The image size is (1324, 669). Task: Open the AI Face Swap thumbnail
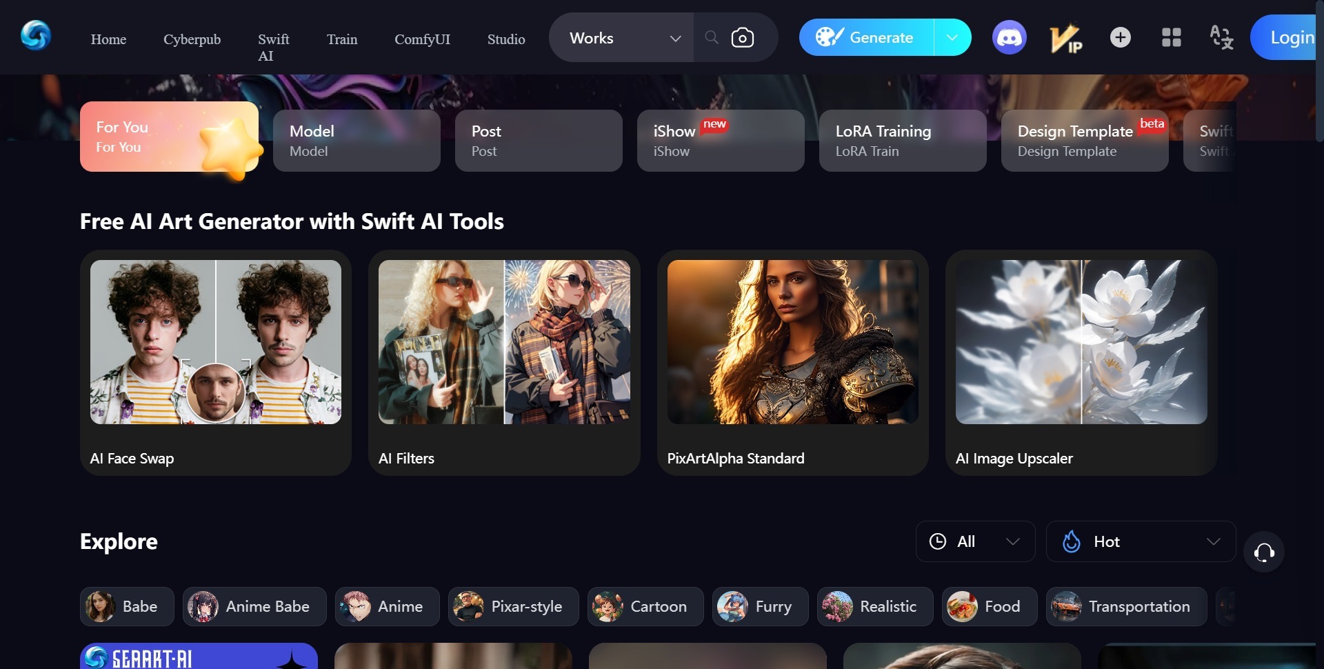(216, 342)
